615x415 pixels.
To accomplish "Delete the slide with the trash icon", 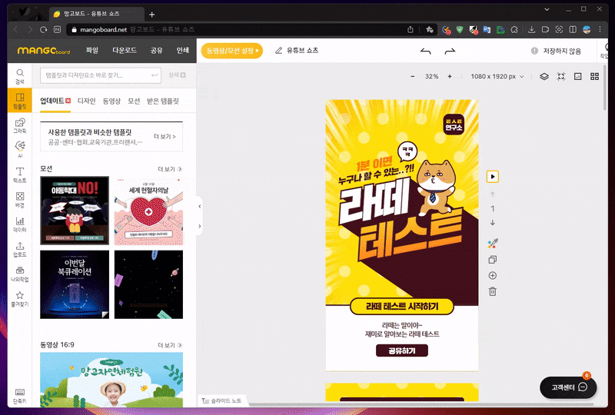I will [x=493, y=291].
